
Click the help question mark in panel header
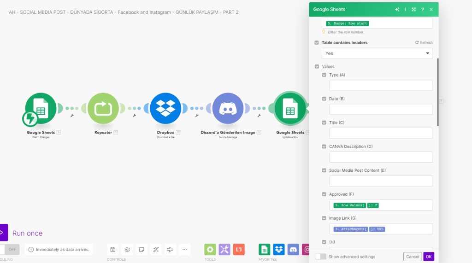pos(422,9)
